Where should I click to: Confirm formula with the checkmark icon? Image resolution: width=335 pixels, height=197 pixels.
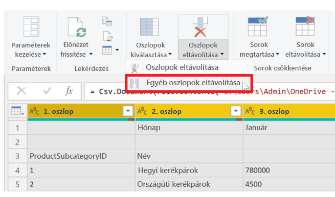(47, 91)
